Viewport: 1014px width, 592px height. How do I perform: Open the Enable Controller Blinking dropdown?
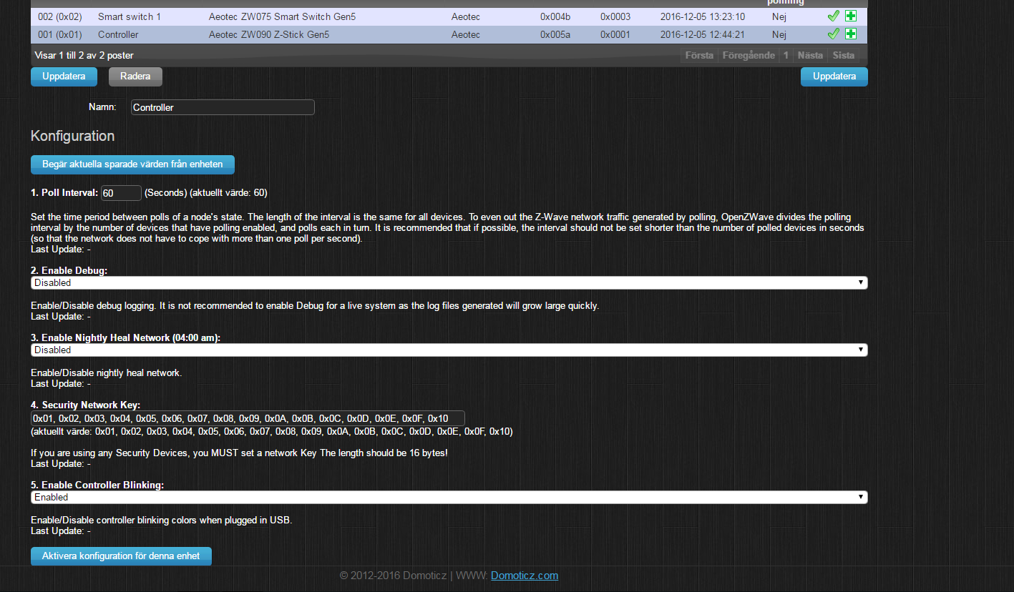pos(449,498)
